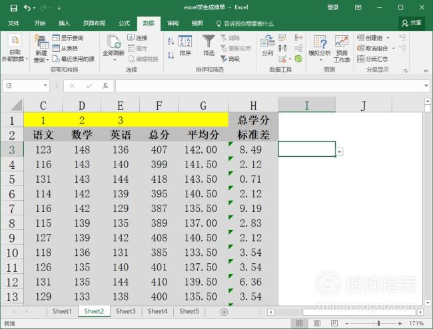Viewport: 433px width, 329px height.
Task: Sort ascending with the A-Z icon
Action: point(171,41)
